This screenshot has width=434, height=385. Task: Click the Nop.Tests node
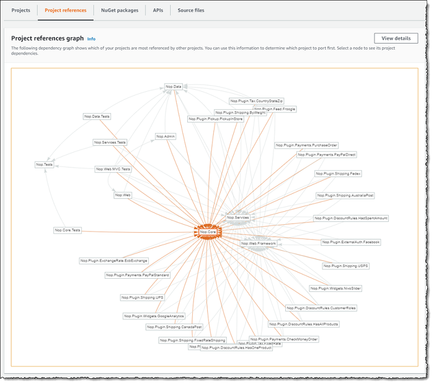[44, 165]
